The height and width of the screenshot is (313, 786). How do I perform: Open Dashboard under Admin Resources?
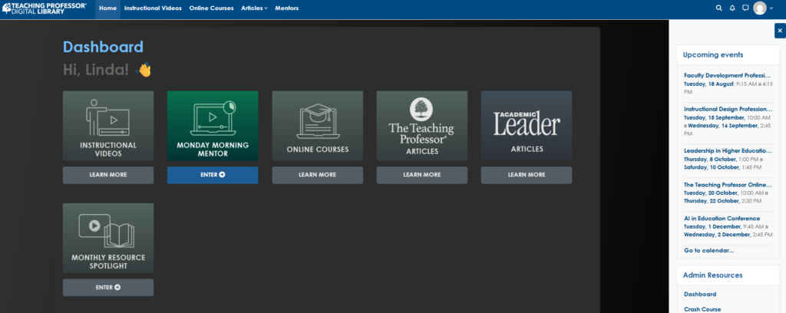700,294
